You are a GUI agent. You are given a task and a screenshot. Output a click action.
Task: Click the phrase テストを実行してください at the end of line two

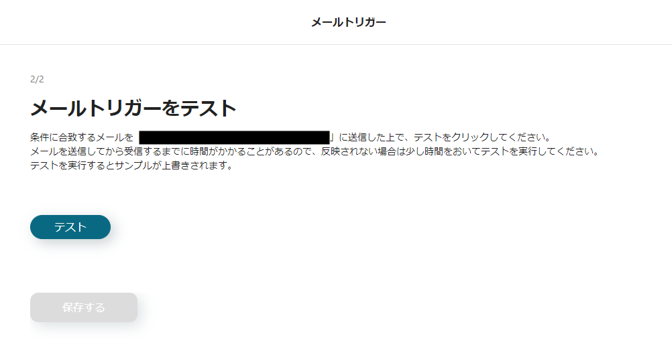[x=536, y=151]
